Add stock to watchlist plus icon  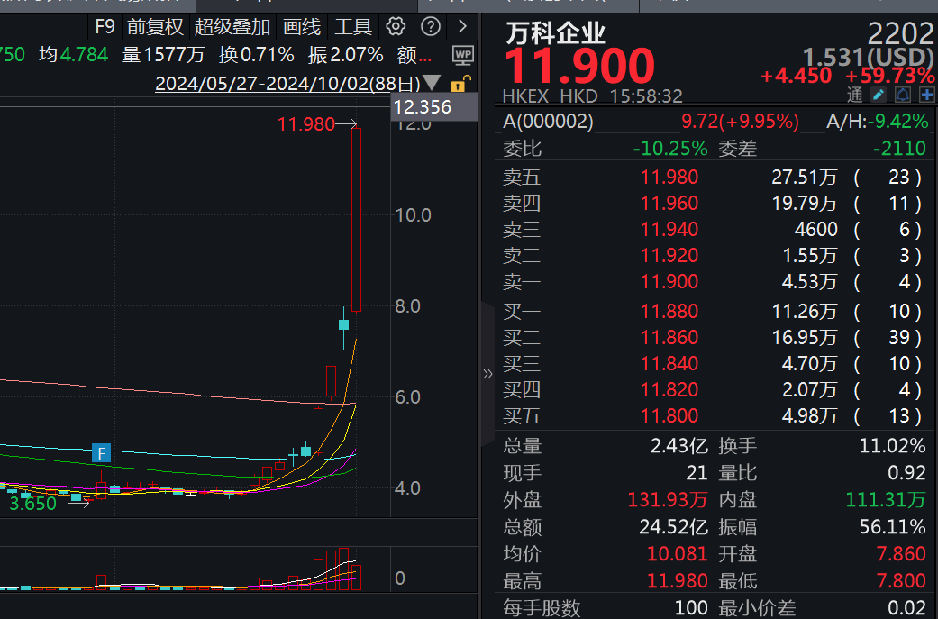(926, 95)
